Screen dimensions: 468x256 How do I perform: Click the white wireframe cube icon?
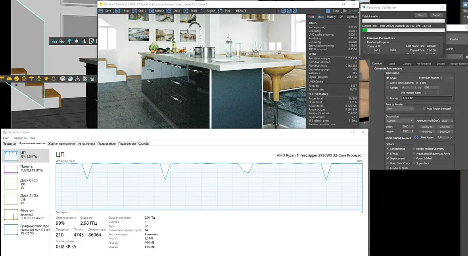63,79
